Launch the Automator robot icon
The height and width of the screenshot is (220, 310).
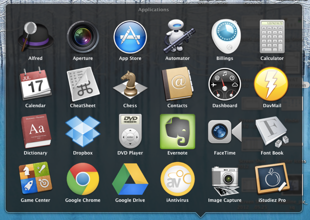tap(178, 36)
